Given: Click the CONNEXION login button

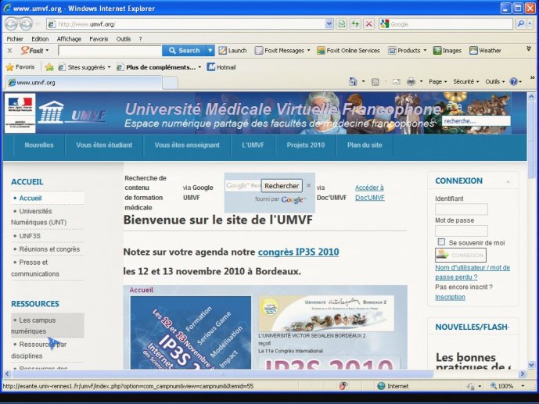Looking at the screenshot, I should pos(461,255).
